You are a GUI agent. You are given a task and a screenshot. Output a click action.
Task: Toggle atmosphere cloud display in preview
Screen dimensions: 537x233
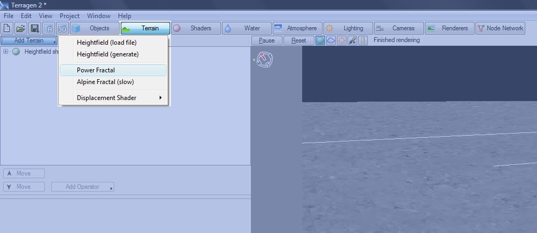tap(331, 40)
